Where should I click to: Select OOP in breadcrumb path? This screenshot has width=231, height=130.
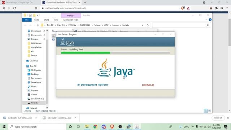click(106, 25)
